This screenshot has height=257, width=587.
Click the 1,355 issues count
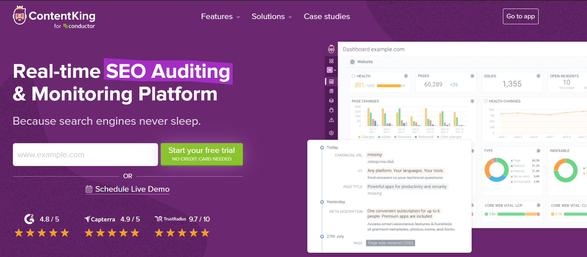click(x=512, y=84)
